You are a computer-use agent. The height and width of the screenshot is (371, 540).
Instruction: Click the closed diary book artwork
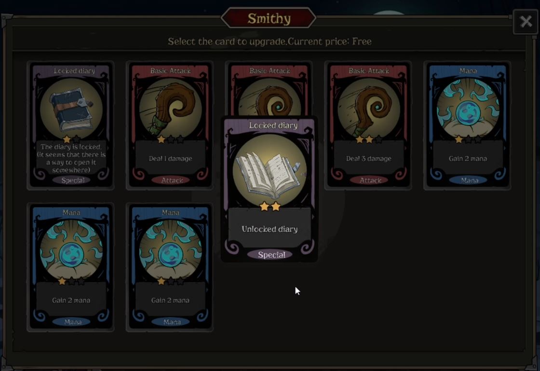coord(71,109)
